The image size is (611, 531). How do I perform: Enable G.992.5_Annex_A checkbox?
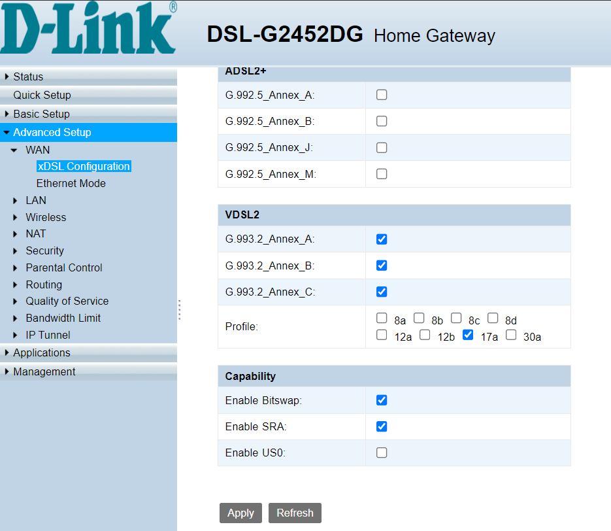(382, 95)
